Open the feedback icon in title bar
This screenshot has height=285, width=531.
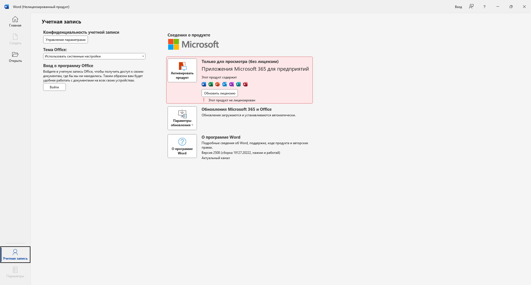(471, 7)
